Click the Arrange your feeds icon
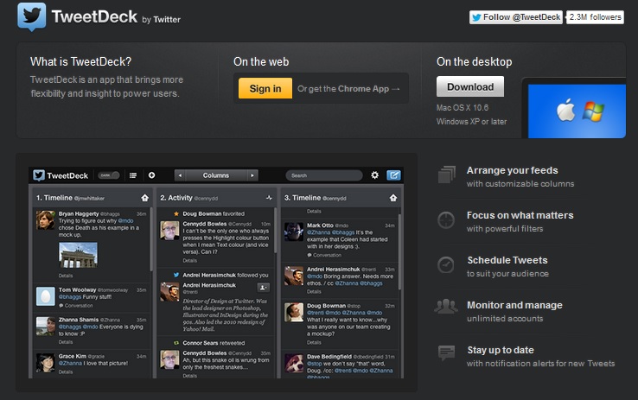Image resolution: width=638 pixels, height=400 pixels. pyautogui.click(x=447, y=175)
